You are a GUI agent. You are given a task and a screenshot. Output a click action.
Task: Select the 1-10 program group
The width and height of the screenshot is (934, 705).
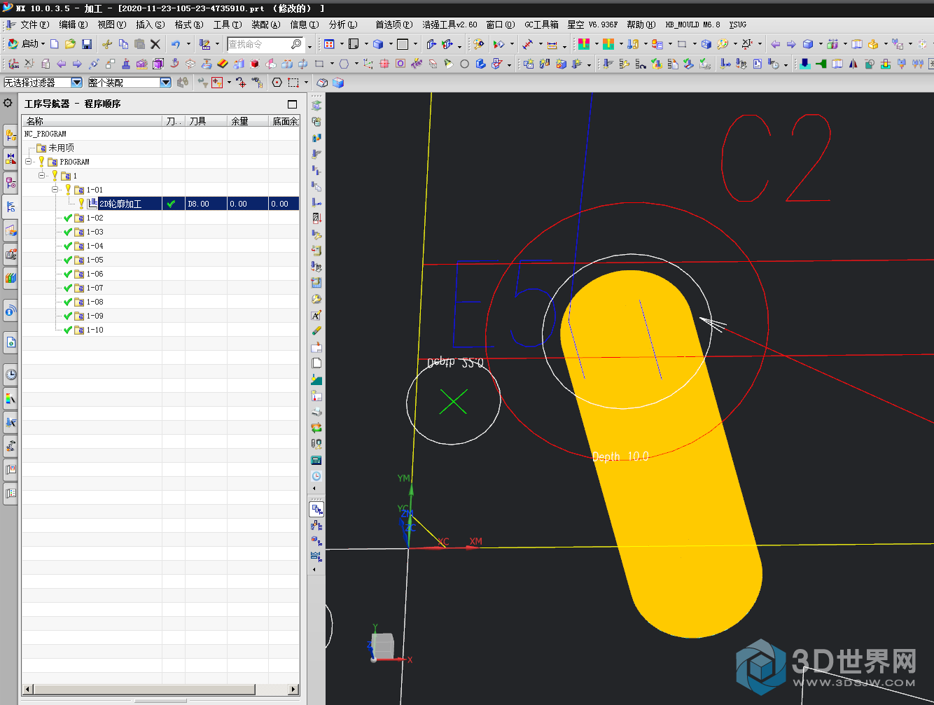[x=95, y=330]
